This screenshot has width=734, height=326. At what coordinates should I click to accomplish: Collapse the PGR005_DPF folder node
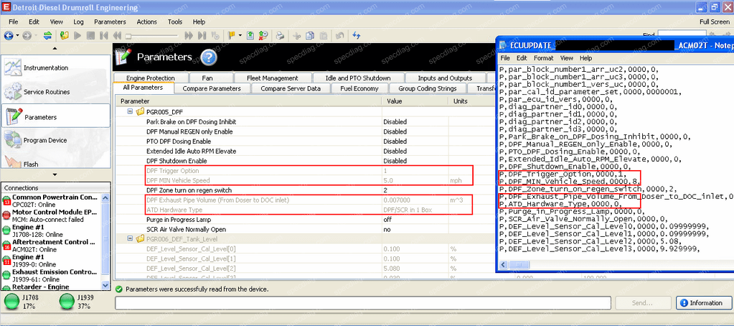(130, 112)
